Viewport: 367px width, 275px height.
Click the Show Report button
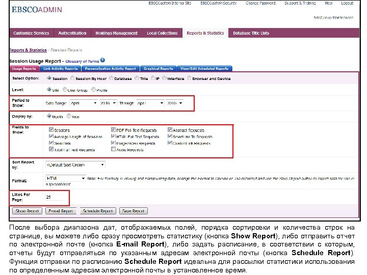coord(27,211)
